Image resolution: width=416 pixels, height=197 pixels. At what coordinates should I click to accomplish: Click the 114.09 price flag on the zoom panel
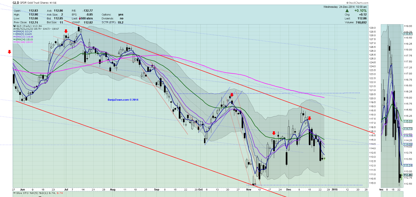[408, 144]
